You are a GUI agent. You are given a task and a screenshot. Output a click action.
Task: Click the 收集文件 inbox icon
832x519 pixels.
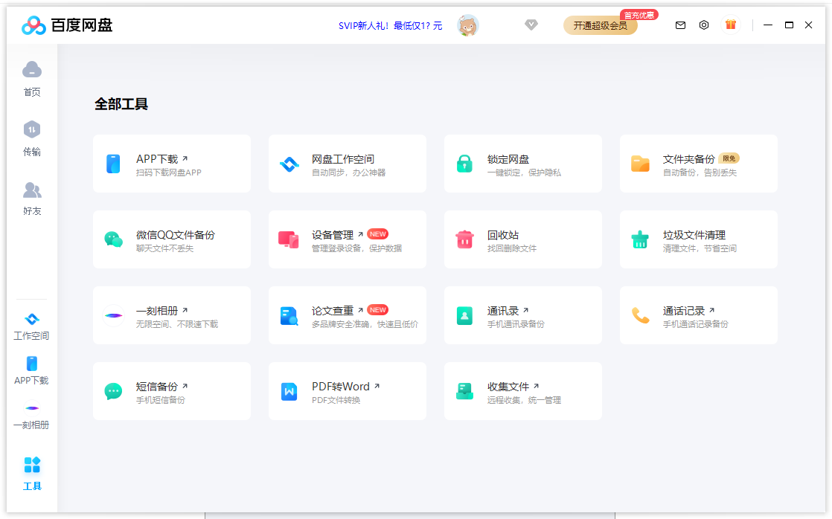(464, 392)
